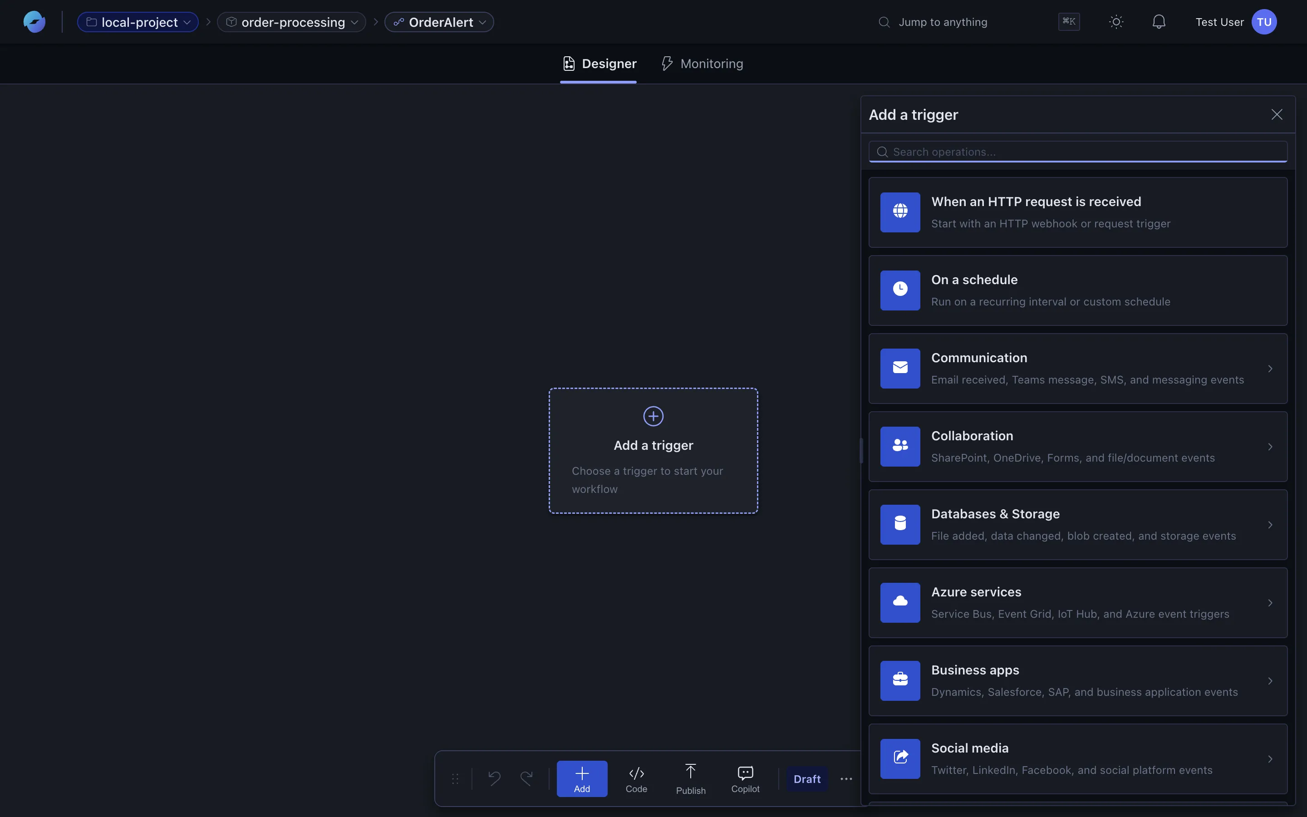Click the Azure services description text
This screenshot has width=1307, height=817.
[1080, 614]
